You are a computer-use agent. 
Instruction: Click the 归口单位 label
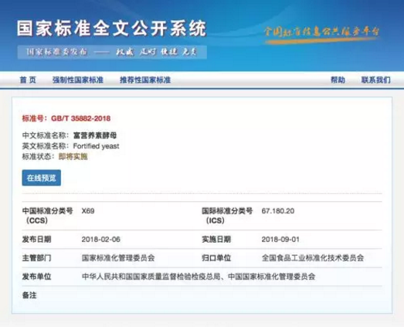216,258
